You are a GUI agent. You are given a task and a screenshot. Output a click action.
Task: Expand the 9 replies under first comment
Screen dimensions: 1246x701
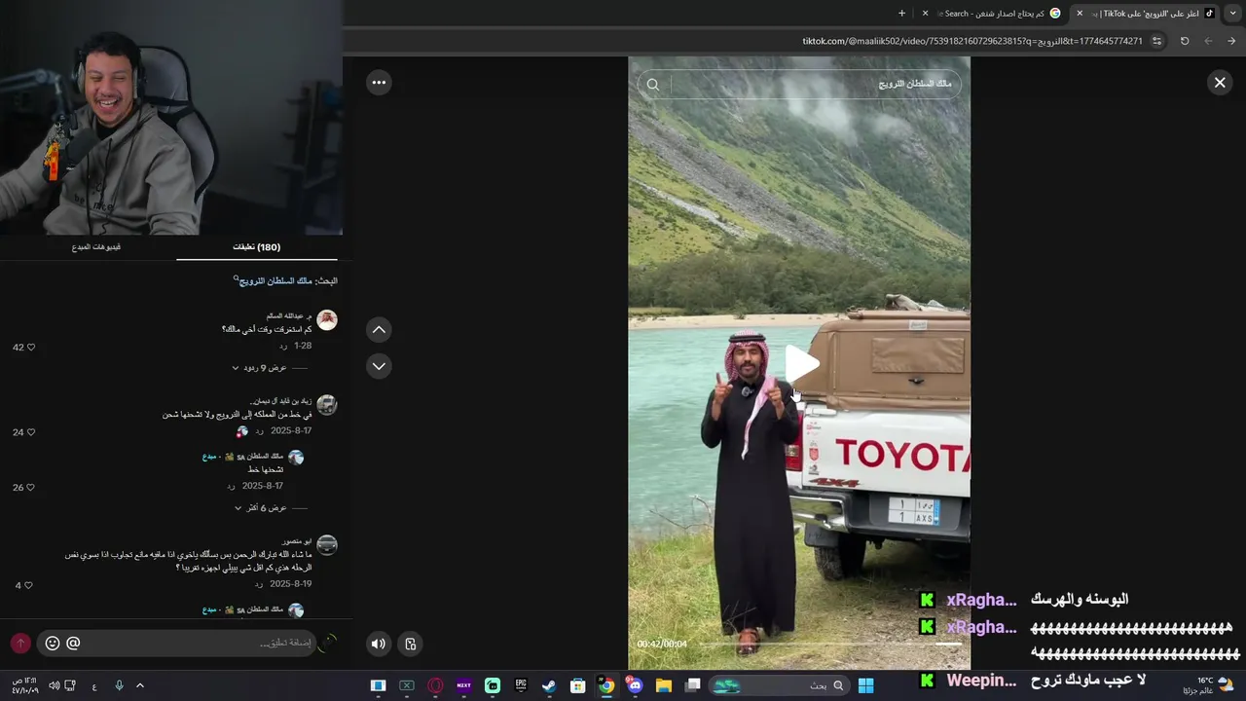pos(259,368)
